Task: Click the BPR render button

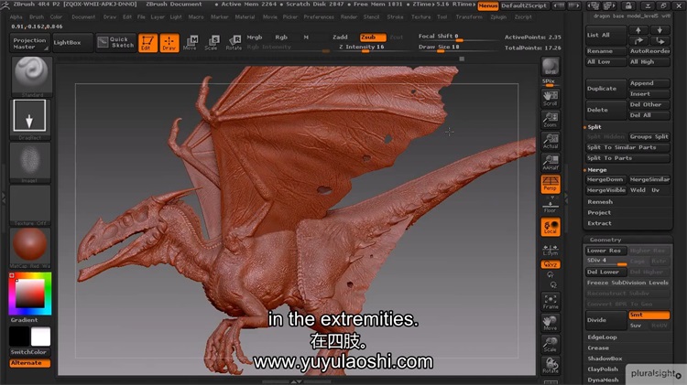Action: [x=551, y=68]
